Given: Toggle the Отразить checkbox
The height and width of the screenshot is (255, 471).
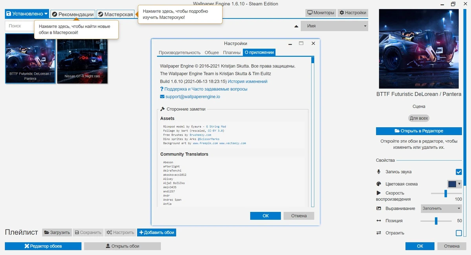Looking at the screenshot, I should coord(458,233).
